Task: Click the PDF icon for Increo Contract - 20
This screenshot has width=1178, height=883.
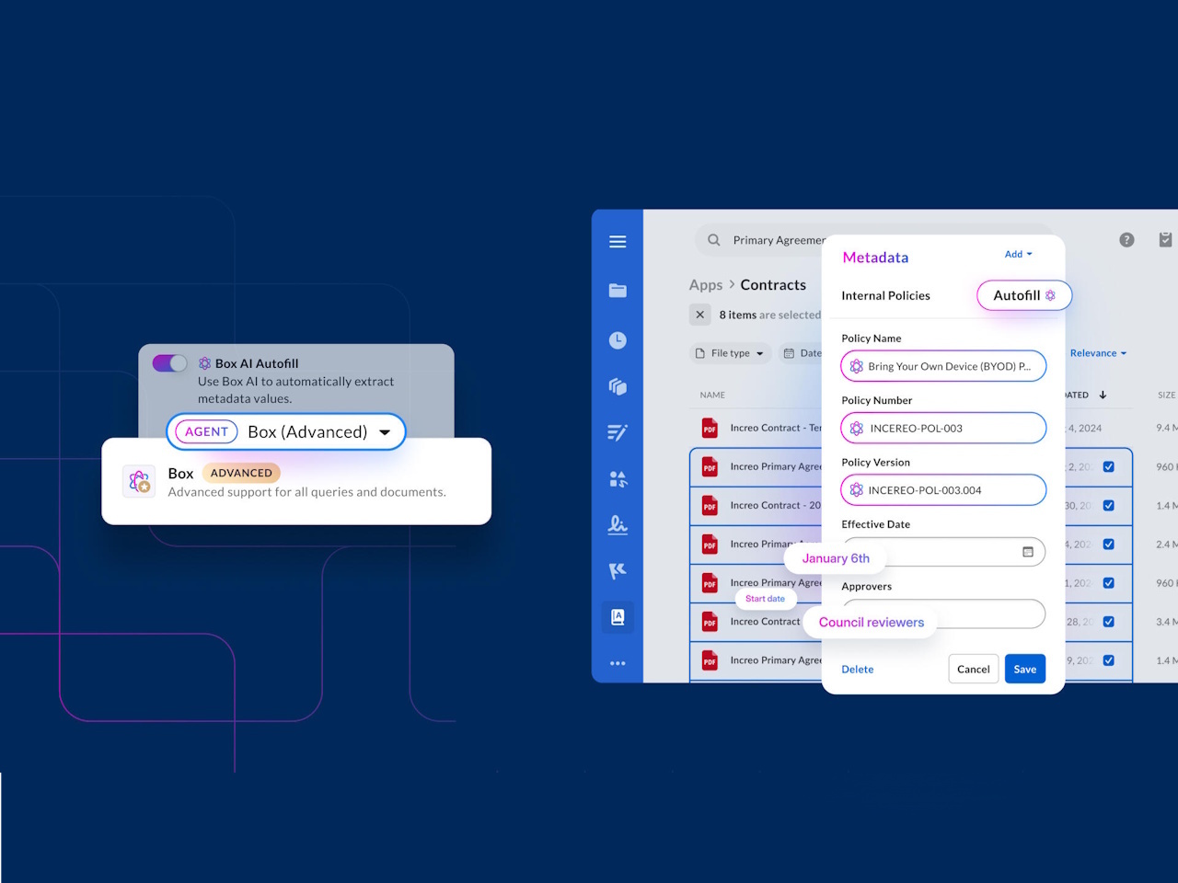Action: point(710,506)
